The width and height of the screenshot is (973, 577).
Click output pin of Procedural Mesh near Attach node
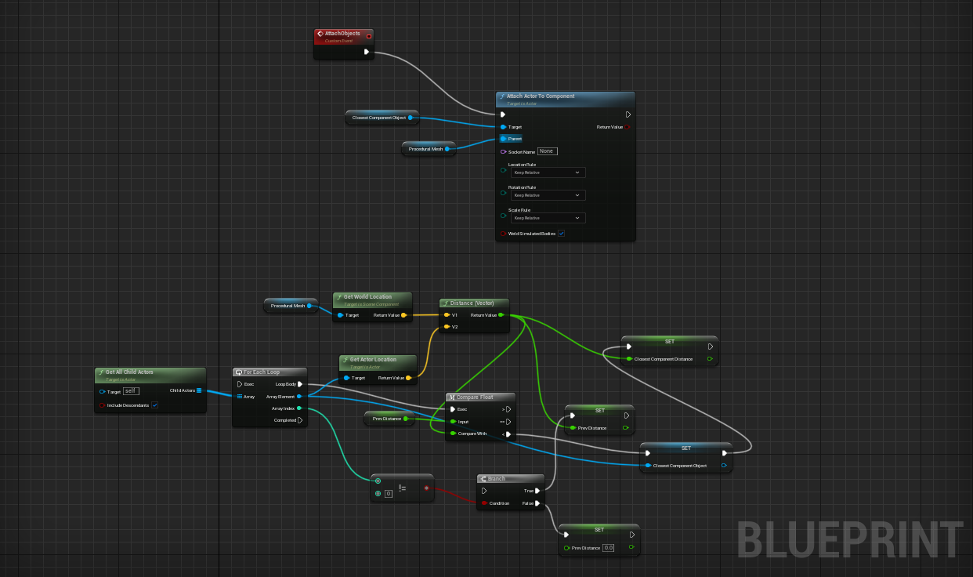(x=447, y=149)
